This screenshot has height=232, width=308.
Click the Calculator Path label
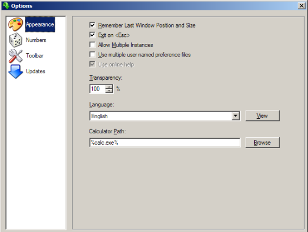107,131
